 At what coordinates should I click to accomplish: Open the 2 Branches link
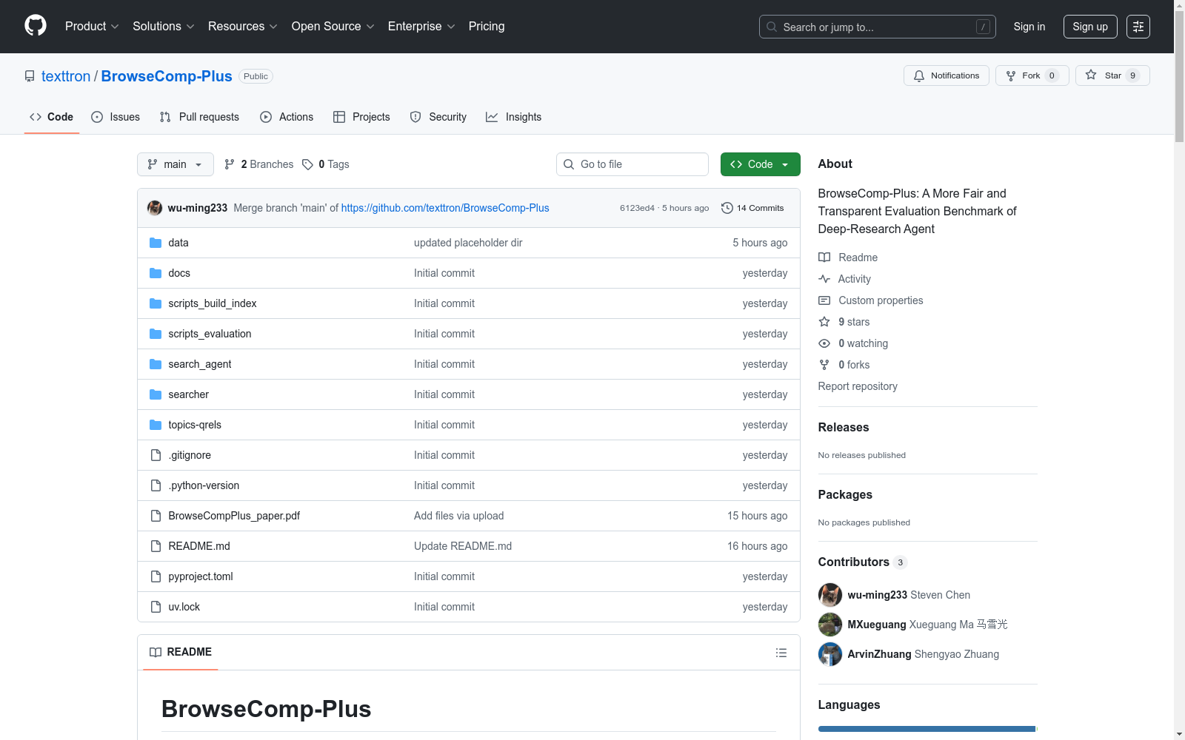(259, 164)
